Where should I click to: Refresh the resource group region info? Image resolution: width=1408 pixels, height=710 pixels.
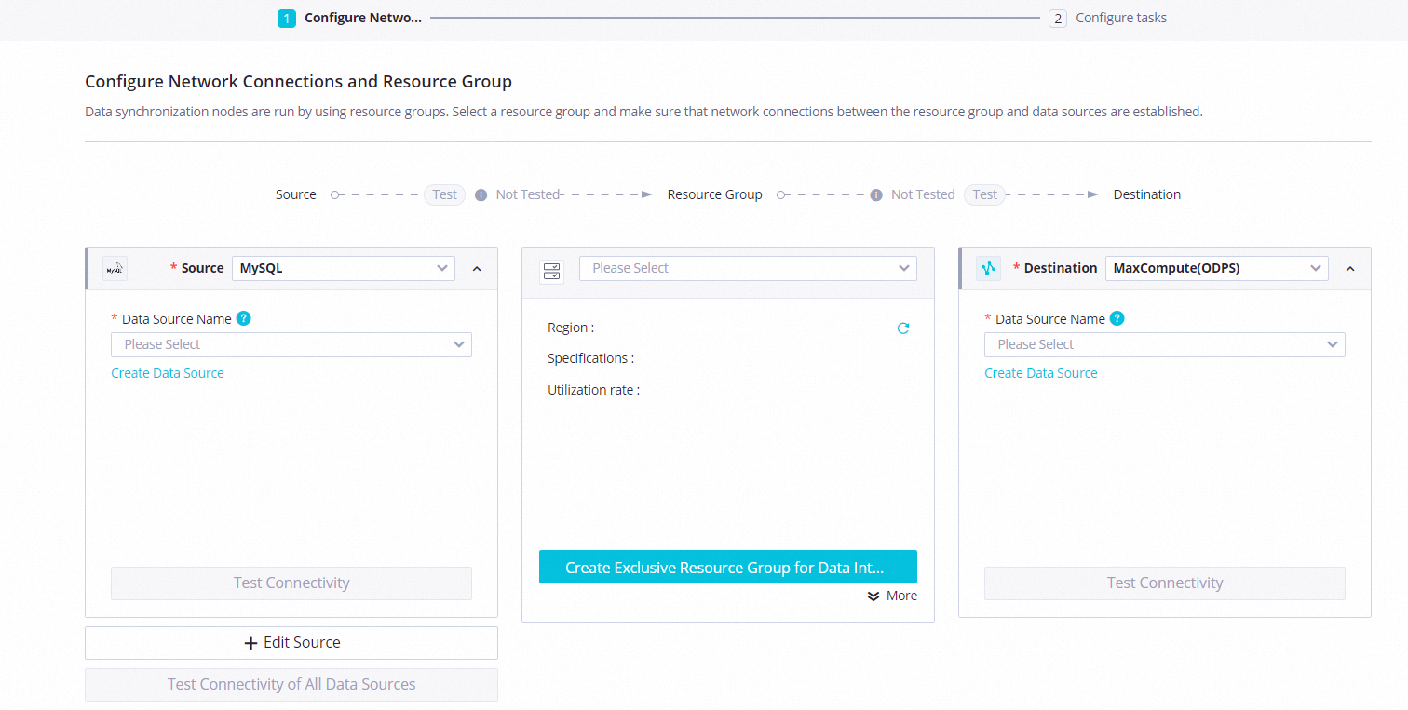click(x=902, y=328)
